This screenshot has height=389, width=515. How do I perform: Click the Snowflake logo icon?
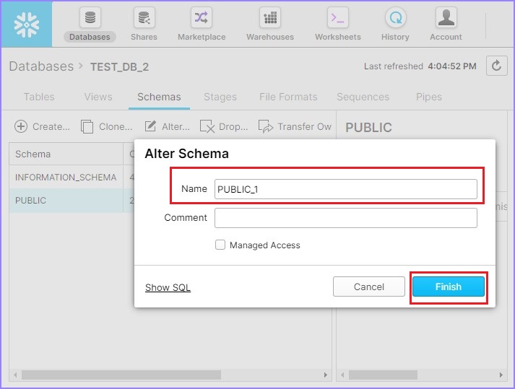pyautogui.click(x=27, y=24)
